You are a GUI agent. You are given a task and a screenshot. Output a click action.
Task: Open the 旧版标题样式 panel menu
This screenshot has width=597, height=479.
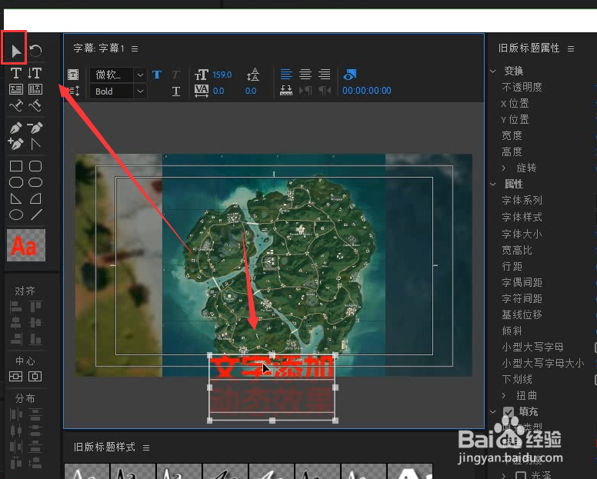(146, 447)
